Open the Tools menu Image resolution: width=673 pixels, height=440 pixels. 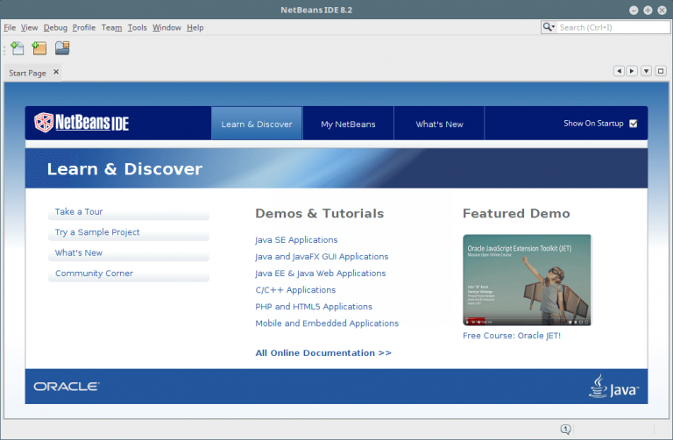138,27
